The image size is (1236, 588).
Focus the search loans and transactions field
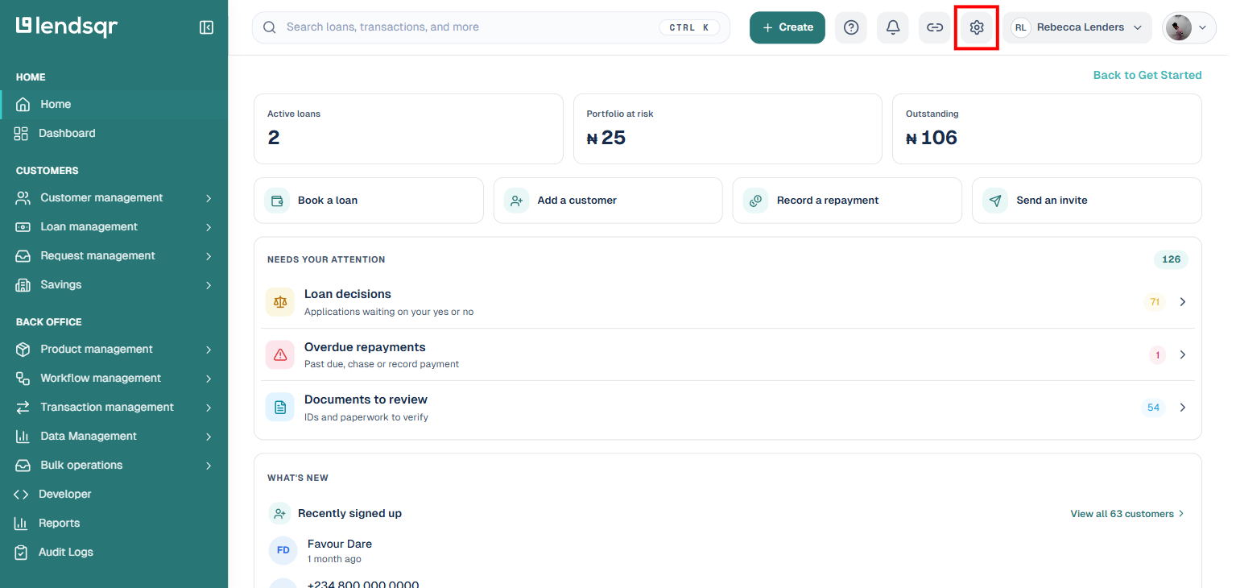(x=491, y=27)
